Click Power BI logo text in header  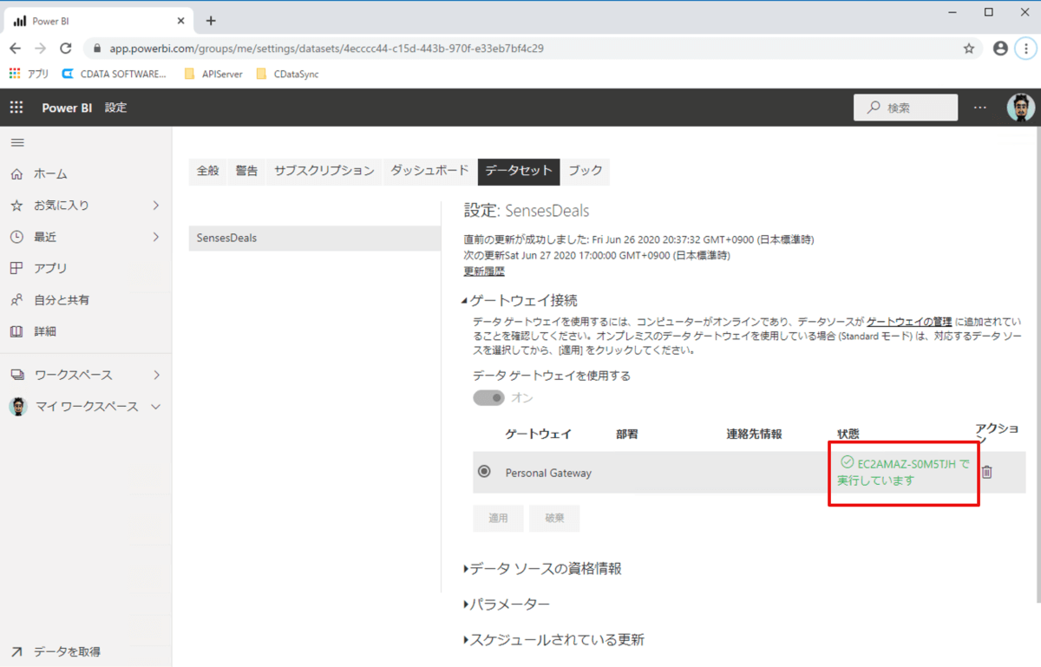(67, 108)
